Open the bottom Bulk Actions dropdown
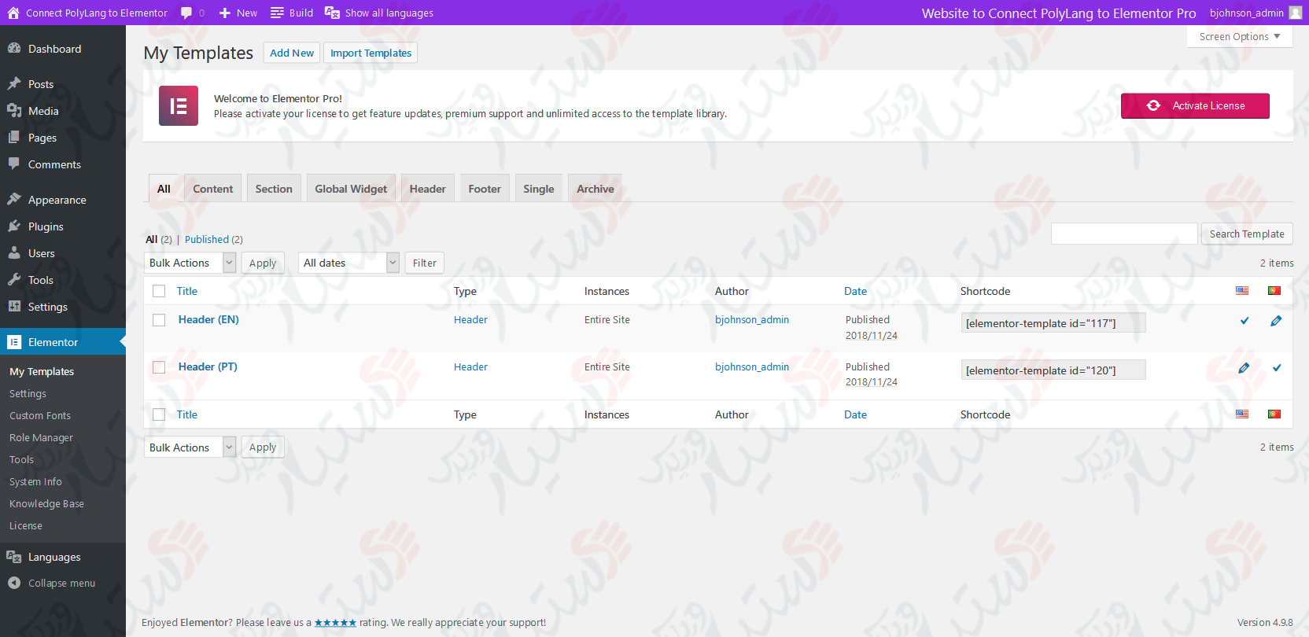This screenshot has height=637, width=1309. [x=190, y=447]
